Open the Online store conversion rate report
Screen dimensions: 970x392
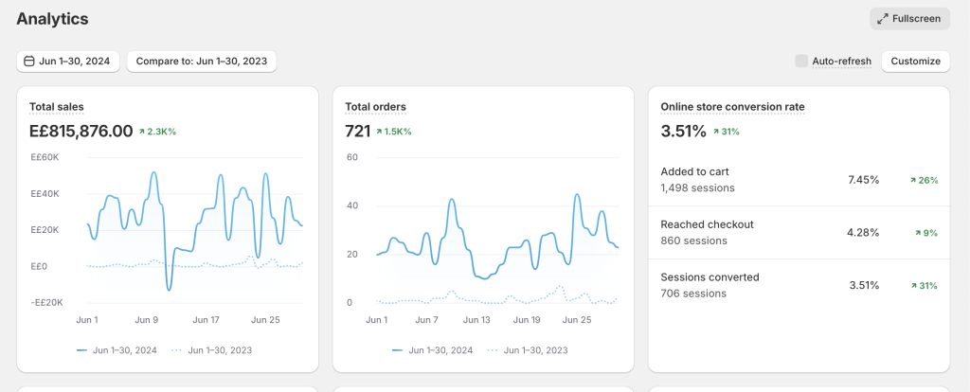pyautogui.click(x=732, y=107)
